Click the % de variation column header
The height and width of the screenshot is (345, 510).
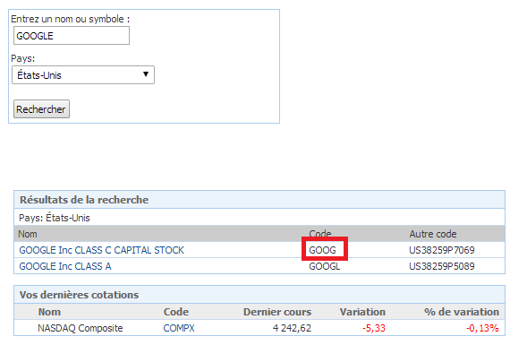click(x=462, y=312)
